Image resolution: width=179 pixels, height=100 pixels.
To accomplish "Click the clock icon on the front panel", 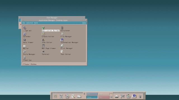I will pyautogui.click(x=55, y=96).
